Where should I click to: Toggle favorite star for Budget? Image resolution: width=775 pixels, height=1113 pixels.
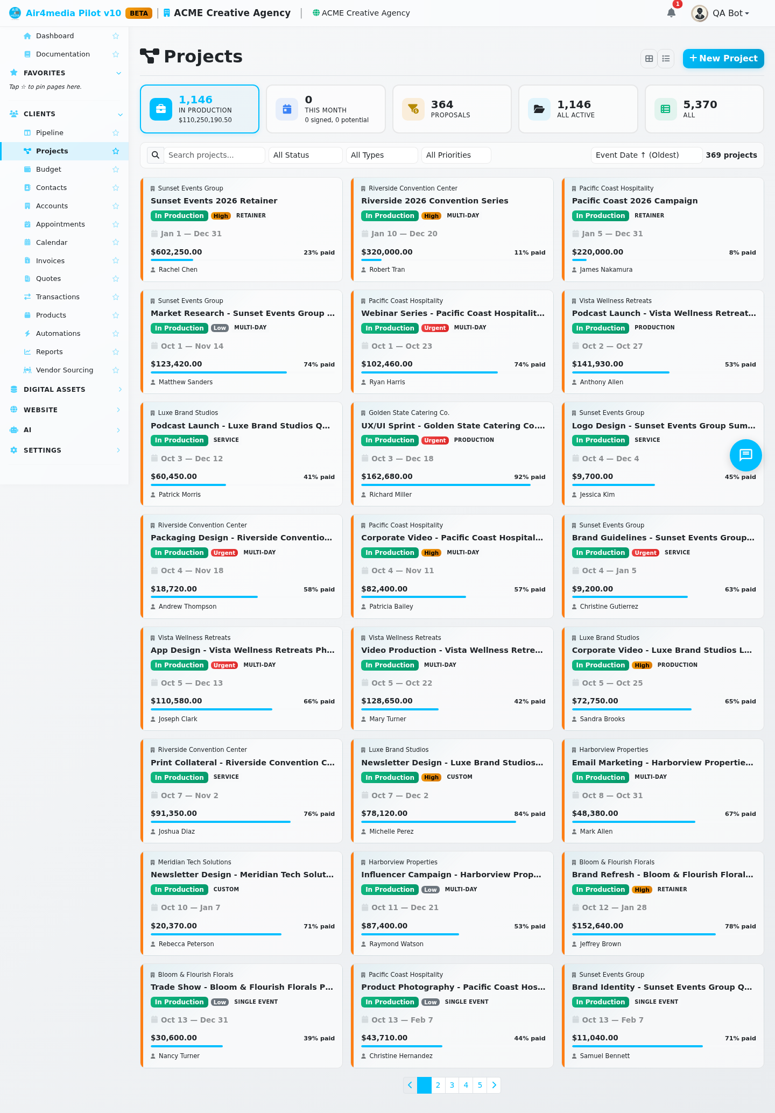pyautogui.click(x=116, y=170)
